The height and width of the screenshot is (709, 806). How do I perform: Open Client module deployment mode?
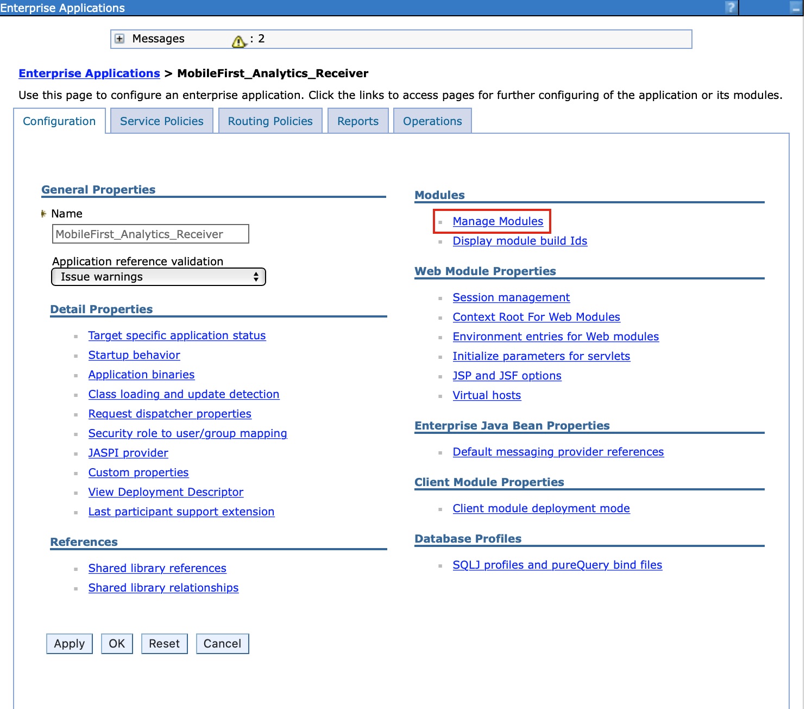pos(541,508)
